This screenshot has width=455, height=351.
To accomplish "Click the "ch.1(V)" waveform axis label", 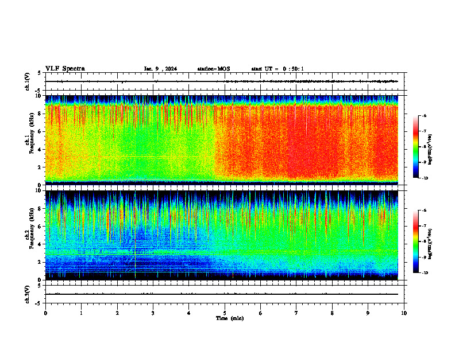I will pos(28,81).
